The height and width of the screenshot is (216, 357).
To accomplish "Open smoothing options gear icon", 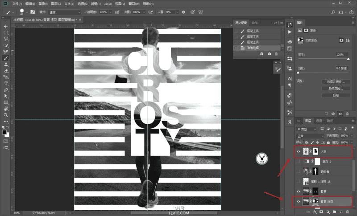I will click(x=183, y=12).
